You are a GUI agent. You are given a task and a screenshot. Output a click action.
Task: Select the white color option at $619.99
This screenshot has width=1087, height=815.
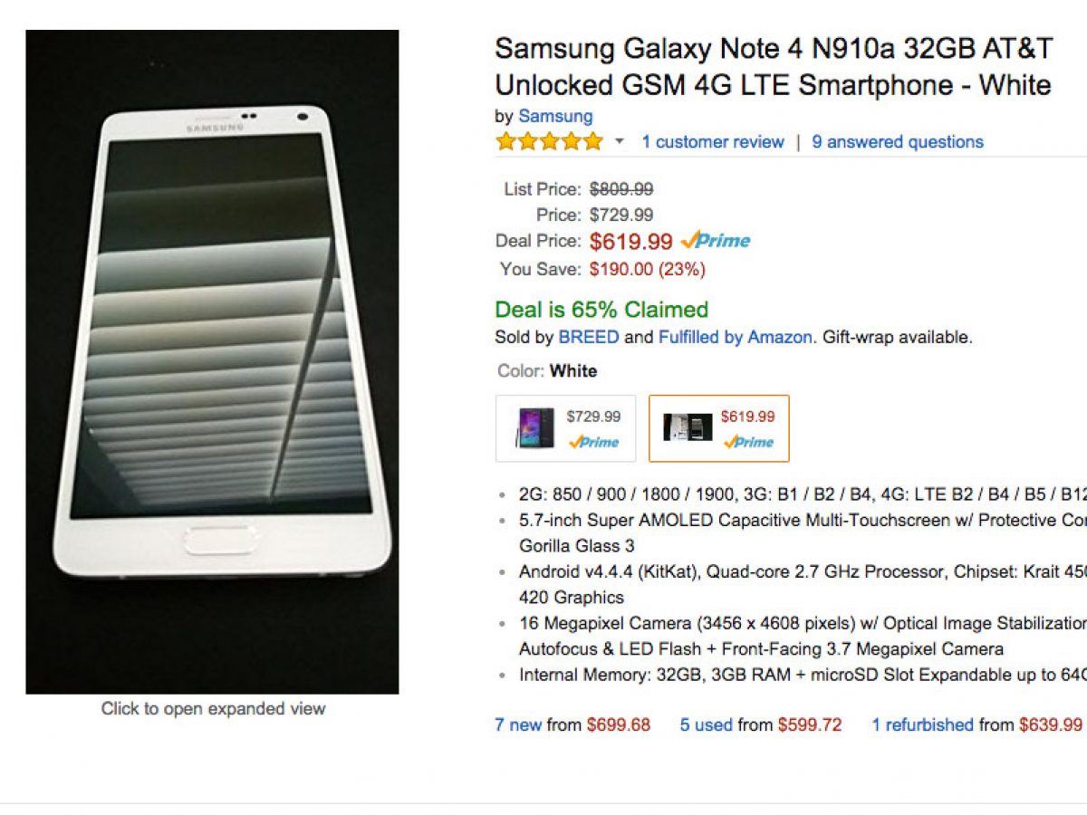point(718,428)
